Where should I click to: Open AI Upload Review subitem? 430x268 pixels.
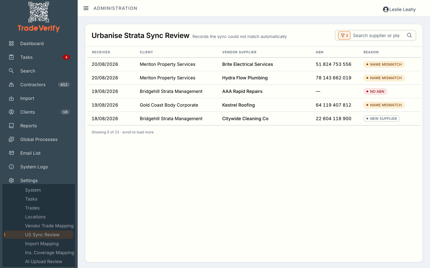click(44, 261)
